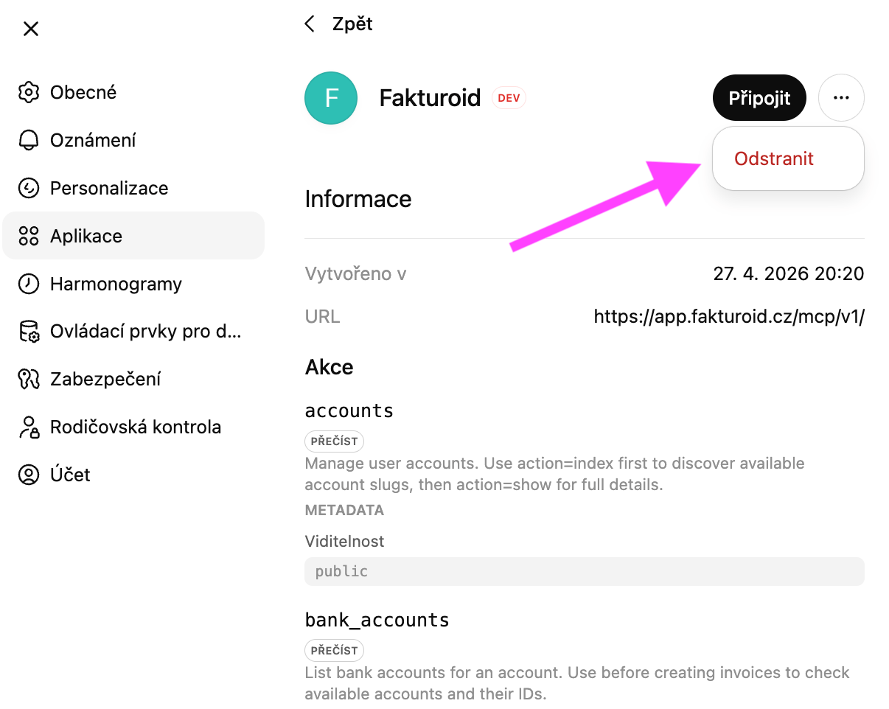
Task: Go back using the Zpět link
Action: click(x=339, y=24)
